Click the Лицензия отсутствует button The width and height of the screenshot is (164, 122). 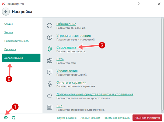147,118
